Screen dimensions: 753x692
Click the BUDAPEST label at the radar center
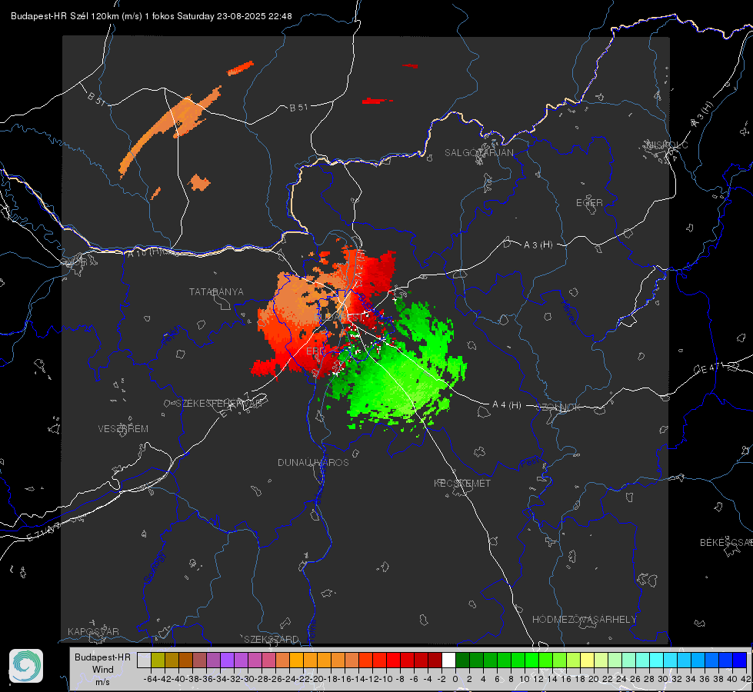pyautogui.click(x=339, y=318)
